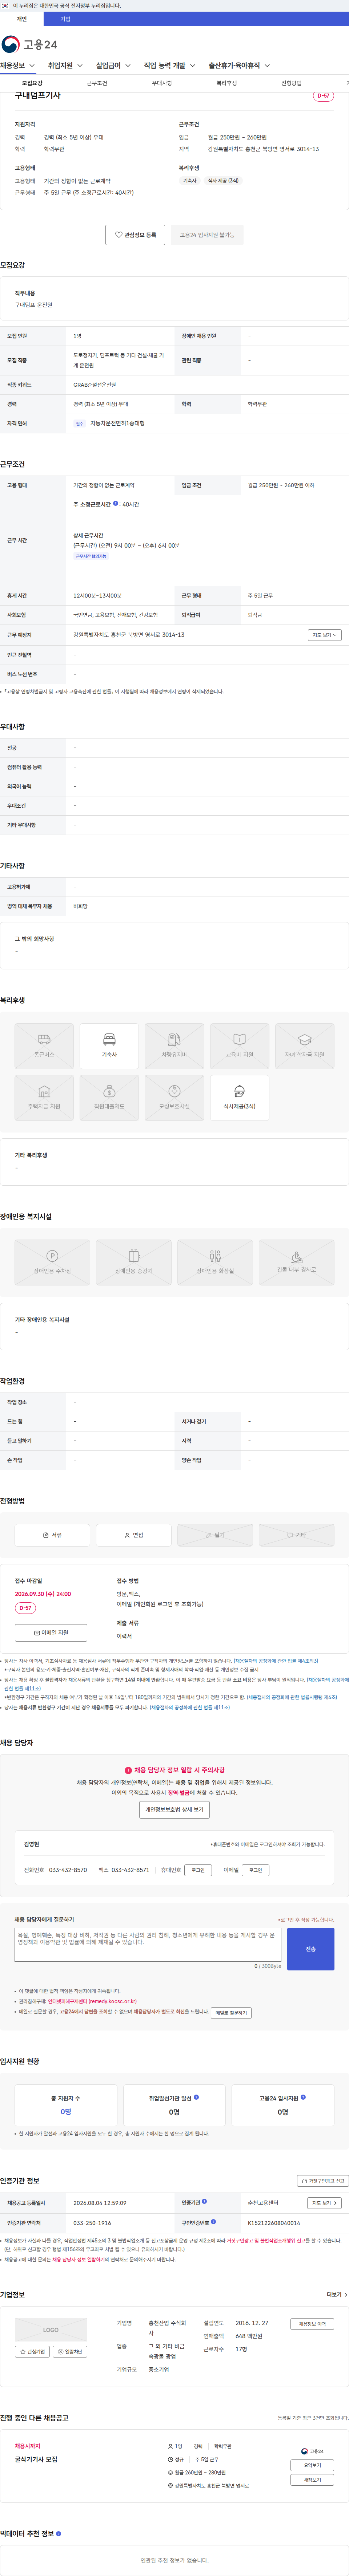
Task: Jump to the 복리후생 section tab
Action: tap(226, 83)
